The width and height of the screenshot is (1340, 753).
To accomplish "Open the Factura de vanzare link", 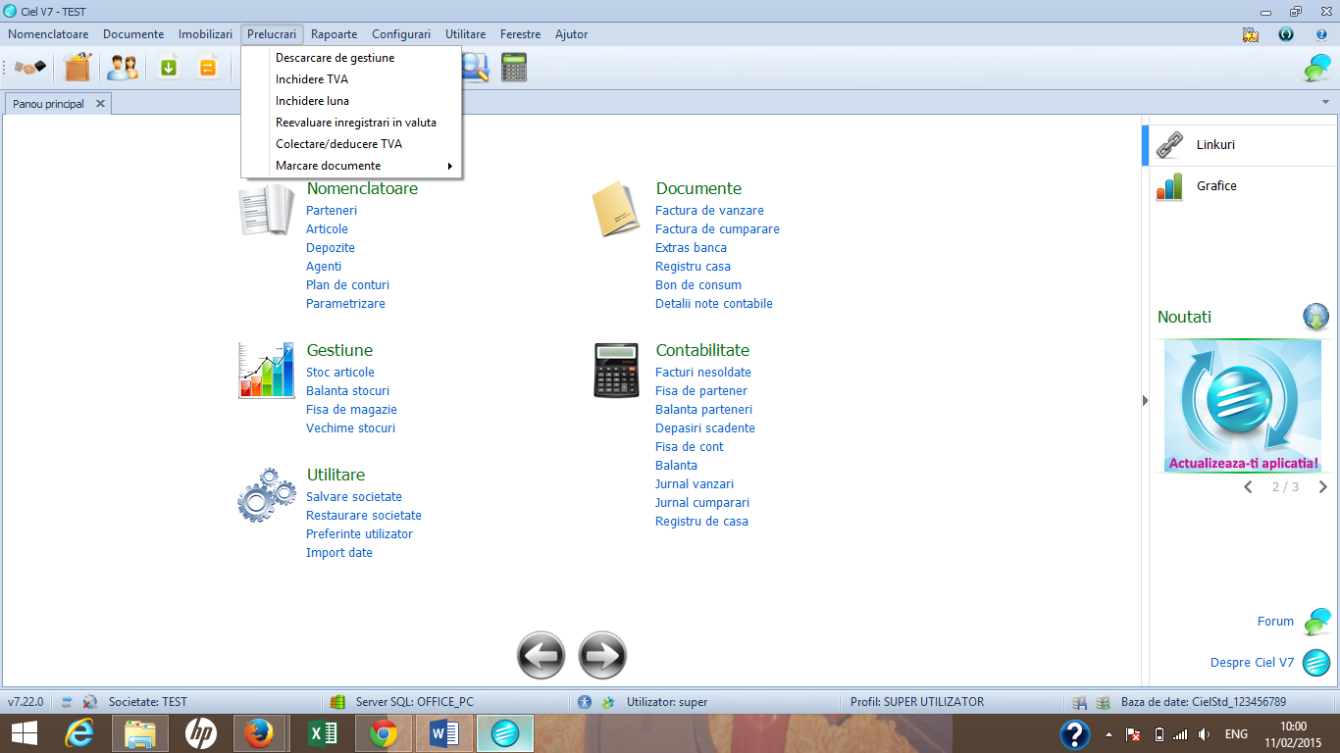I will (709, 211).
